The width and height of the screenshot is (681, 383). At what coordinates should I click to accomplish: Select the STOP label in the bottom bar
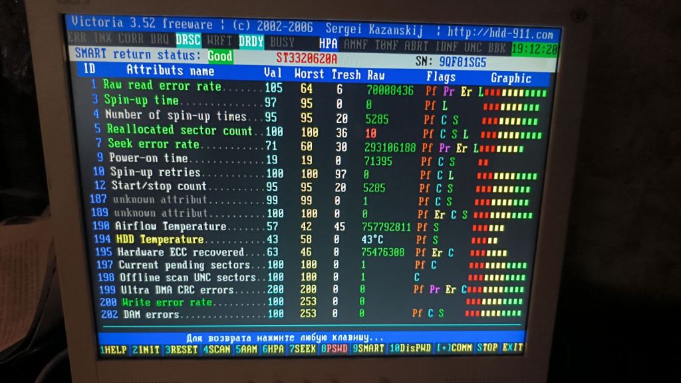487,348
